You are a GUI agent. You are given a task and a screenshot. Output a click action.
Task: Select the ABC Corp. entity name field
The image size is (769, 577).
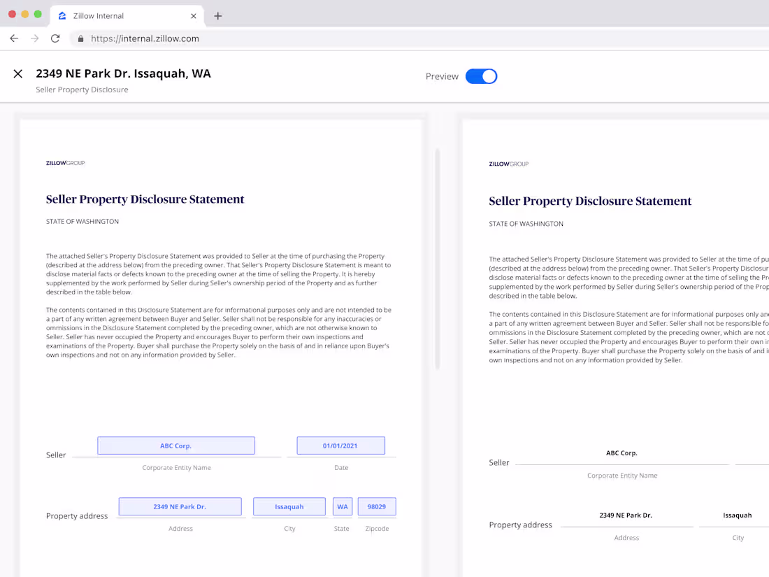(176, 445)
